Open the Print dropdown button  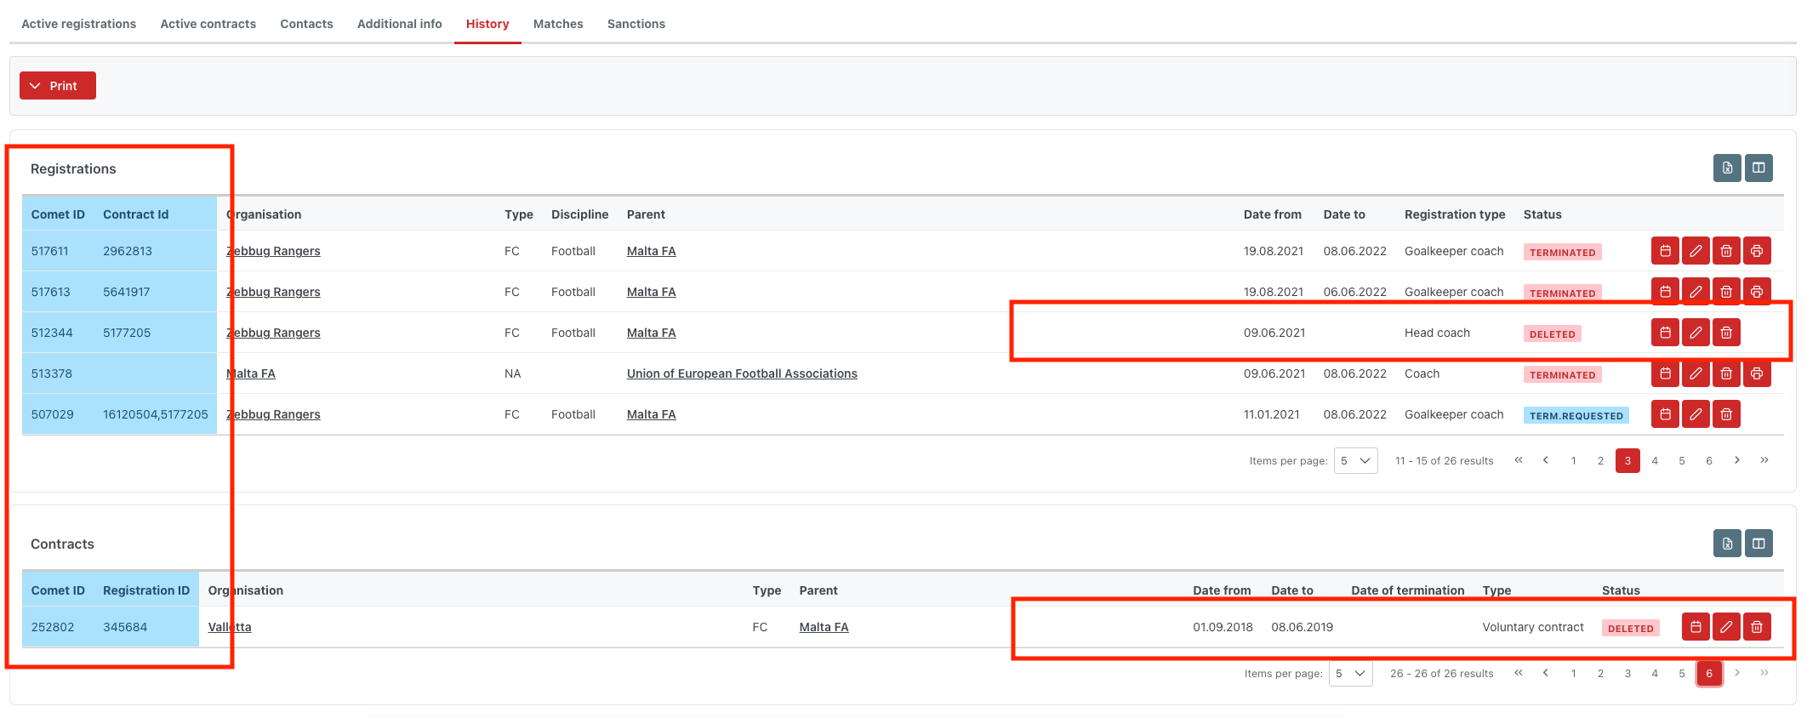pyautogui.click(x=57, y=86)
